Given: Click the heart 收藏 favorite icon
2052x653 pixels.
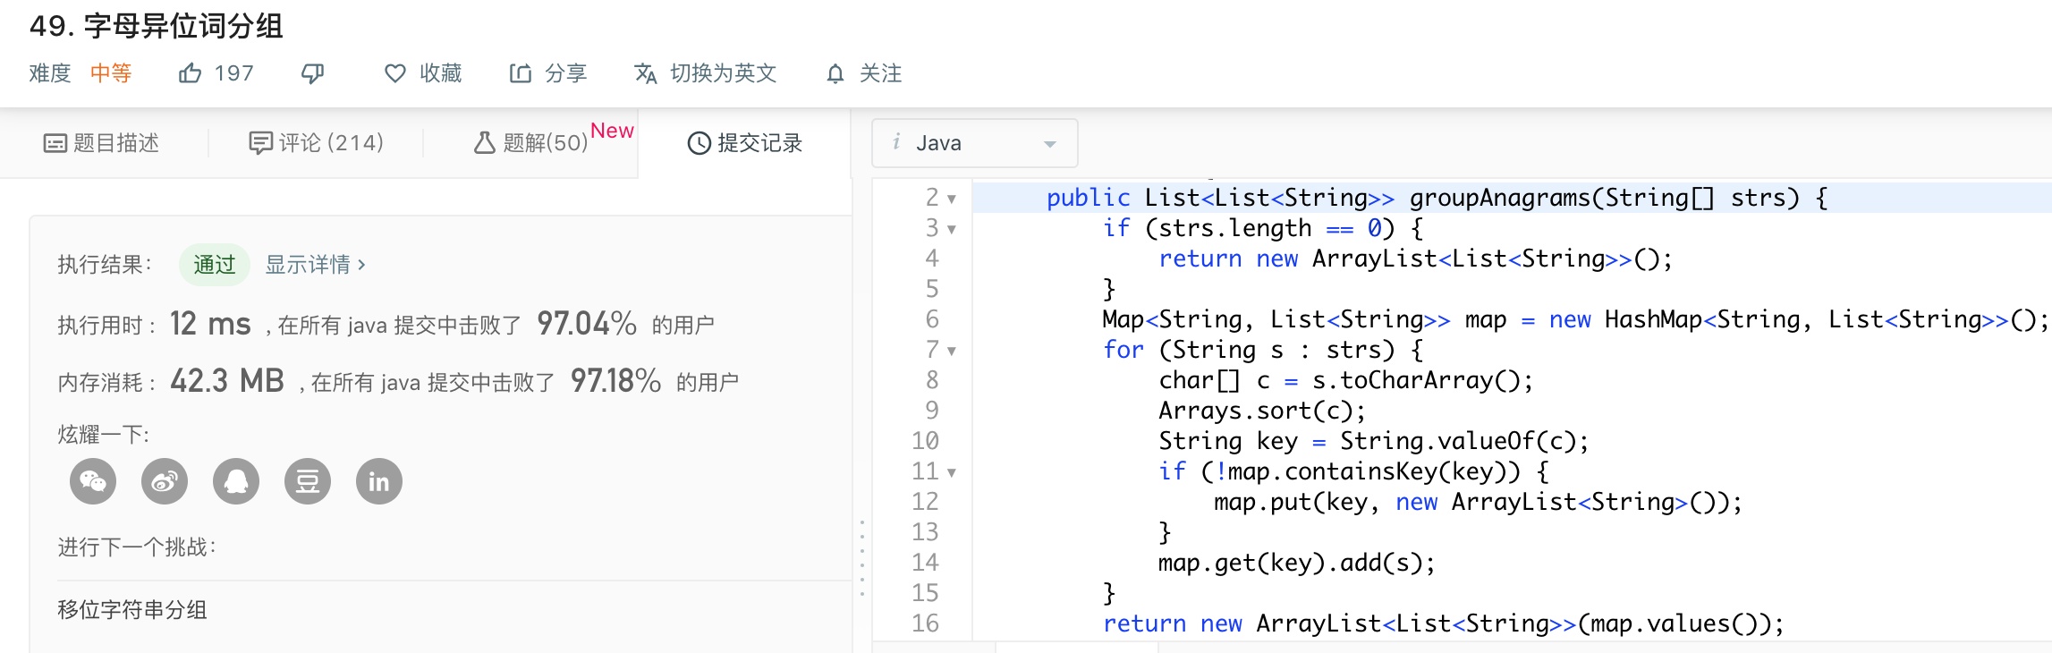Looking at the screenshot, I should 395,73.
